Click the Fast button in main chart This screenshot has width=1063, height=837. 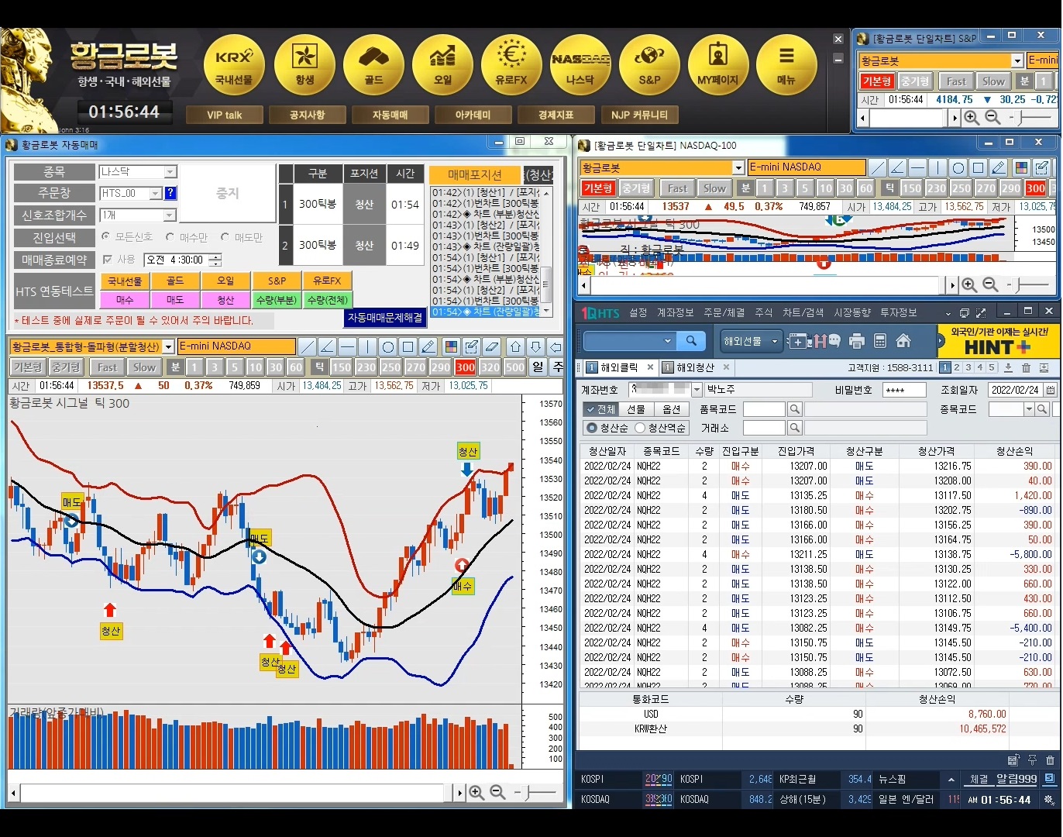(107, 367)
